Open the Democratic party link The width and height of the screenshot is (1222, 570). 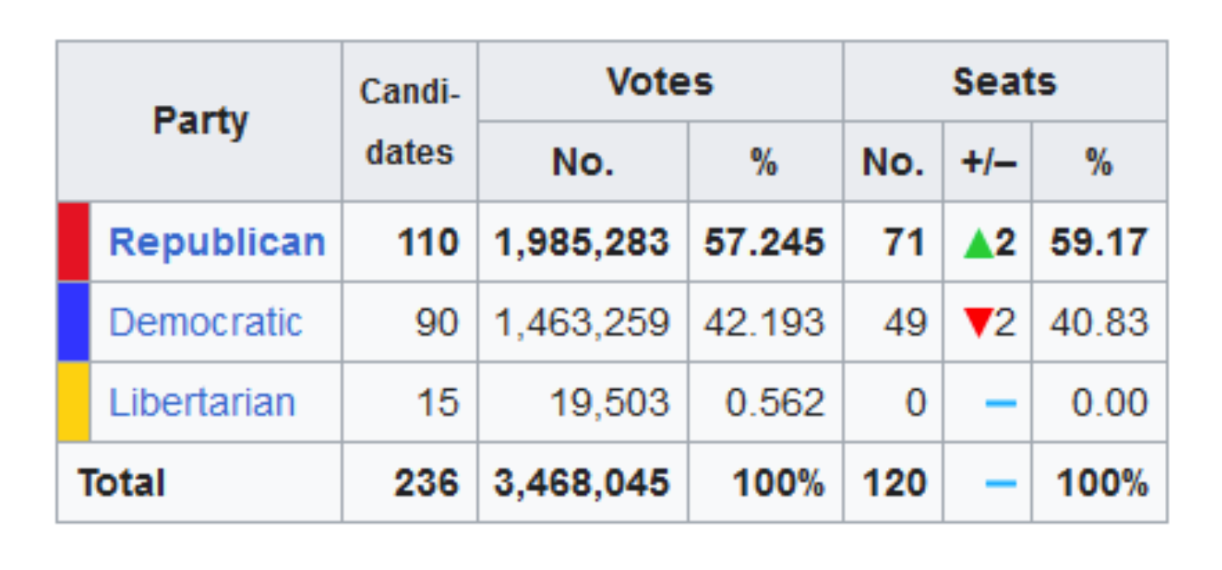(x=205, y=322)
